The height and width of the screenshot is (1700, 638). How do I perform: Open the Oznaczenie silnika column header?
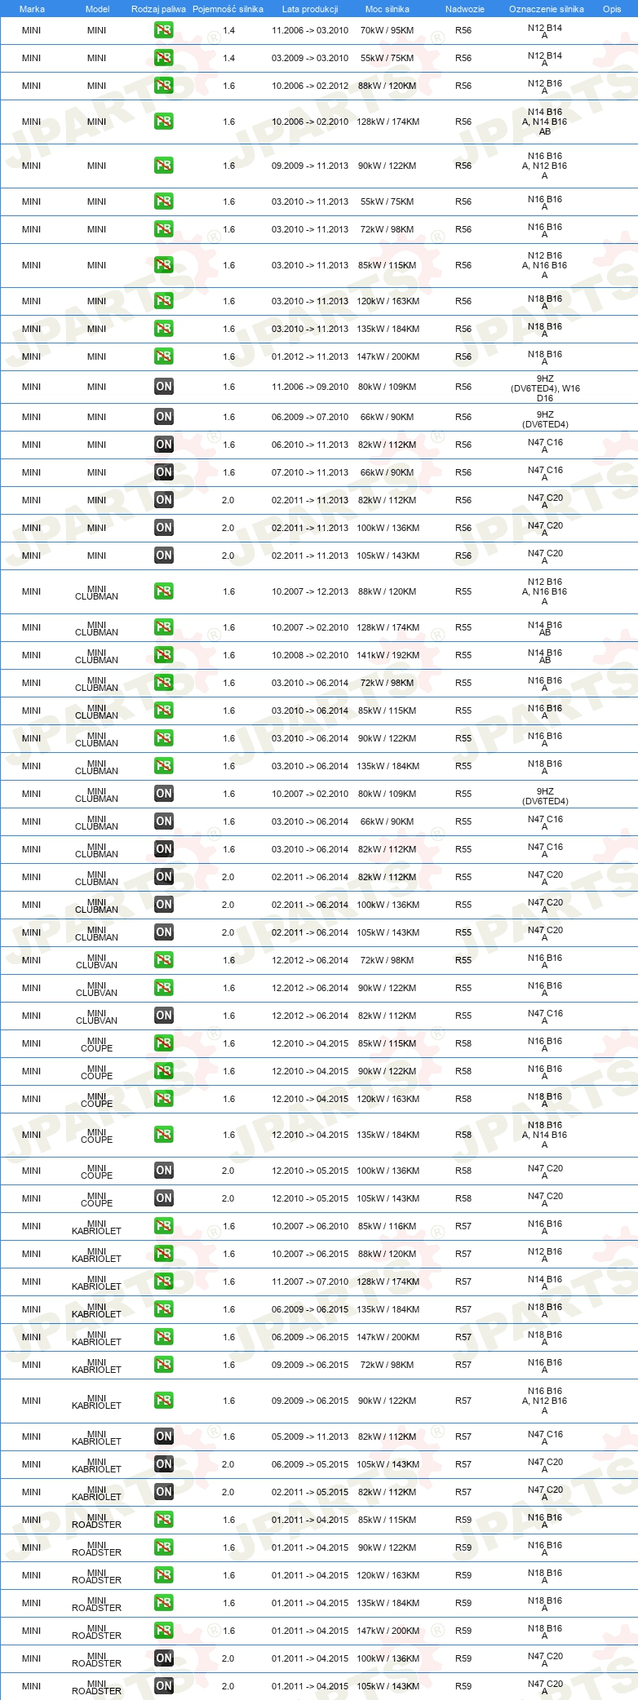point(547,9)
